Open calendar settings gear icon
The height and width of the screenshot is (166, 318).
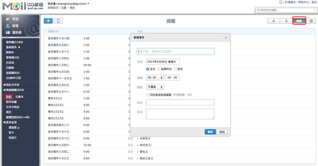(x=311, y=21)
